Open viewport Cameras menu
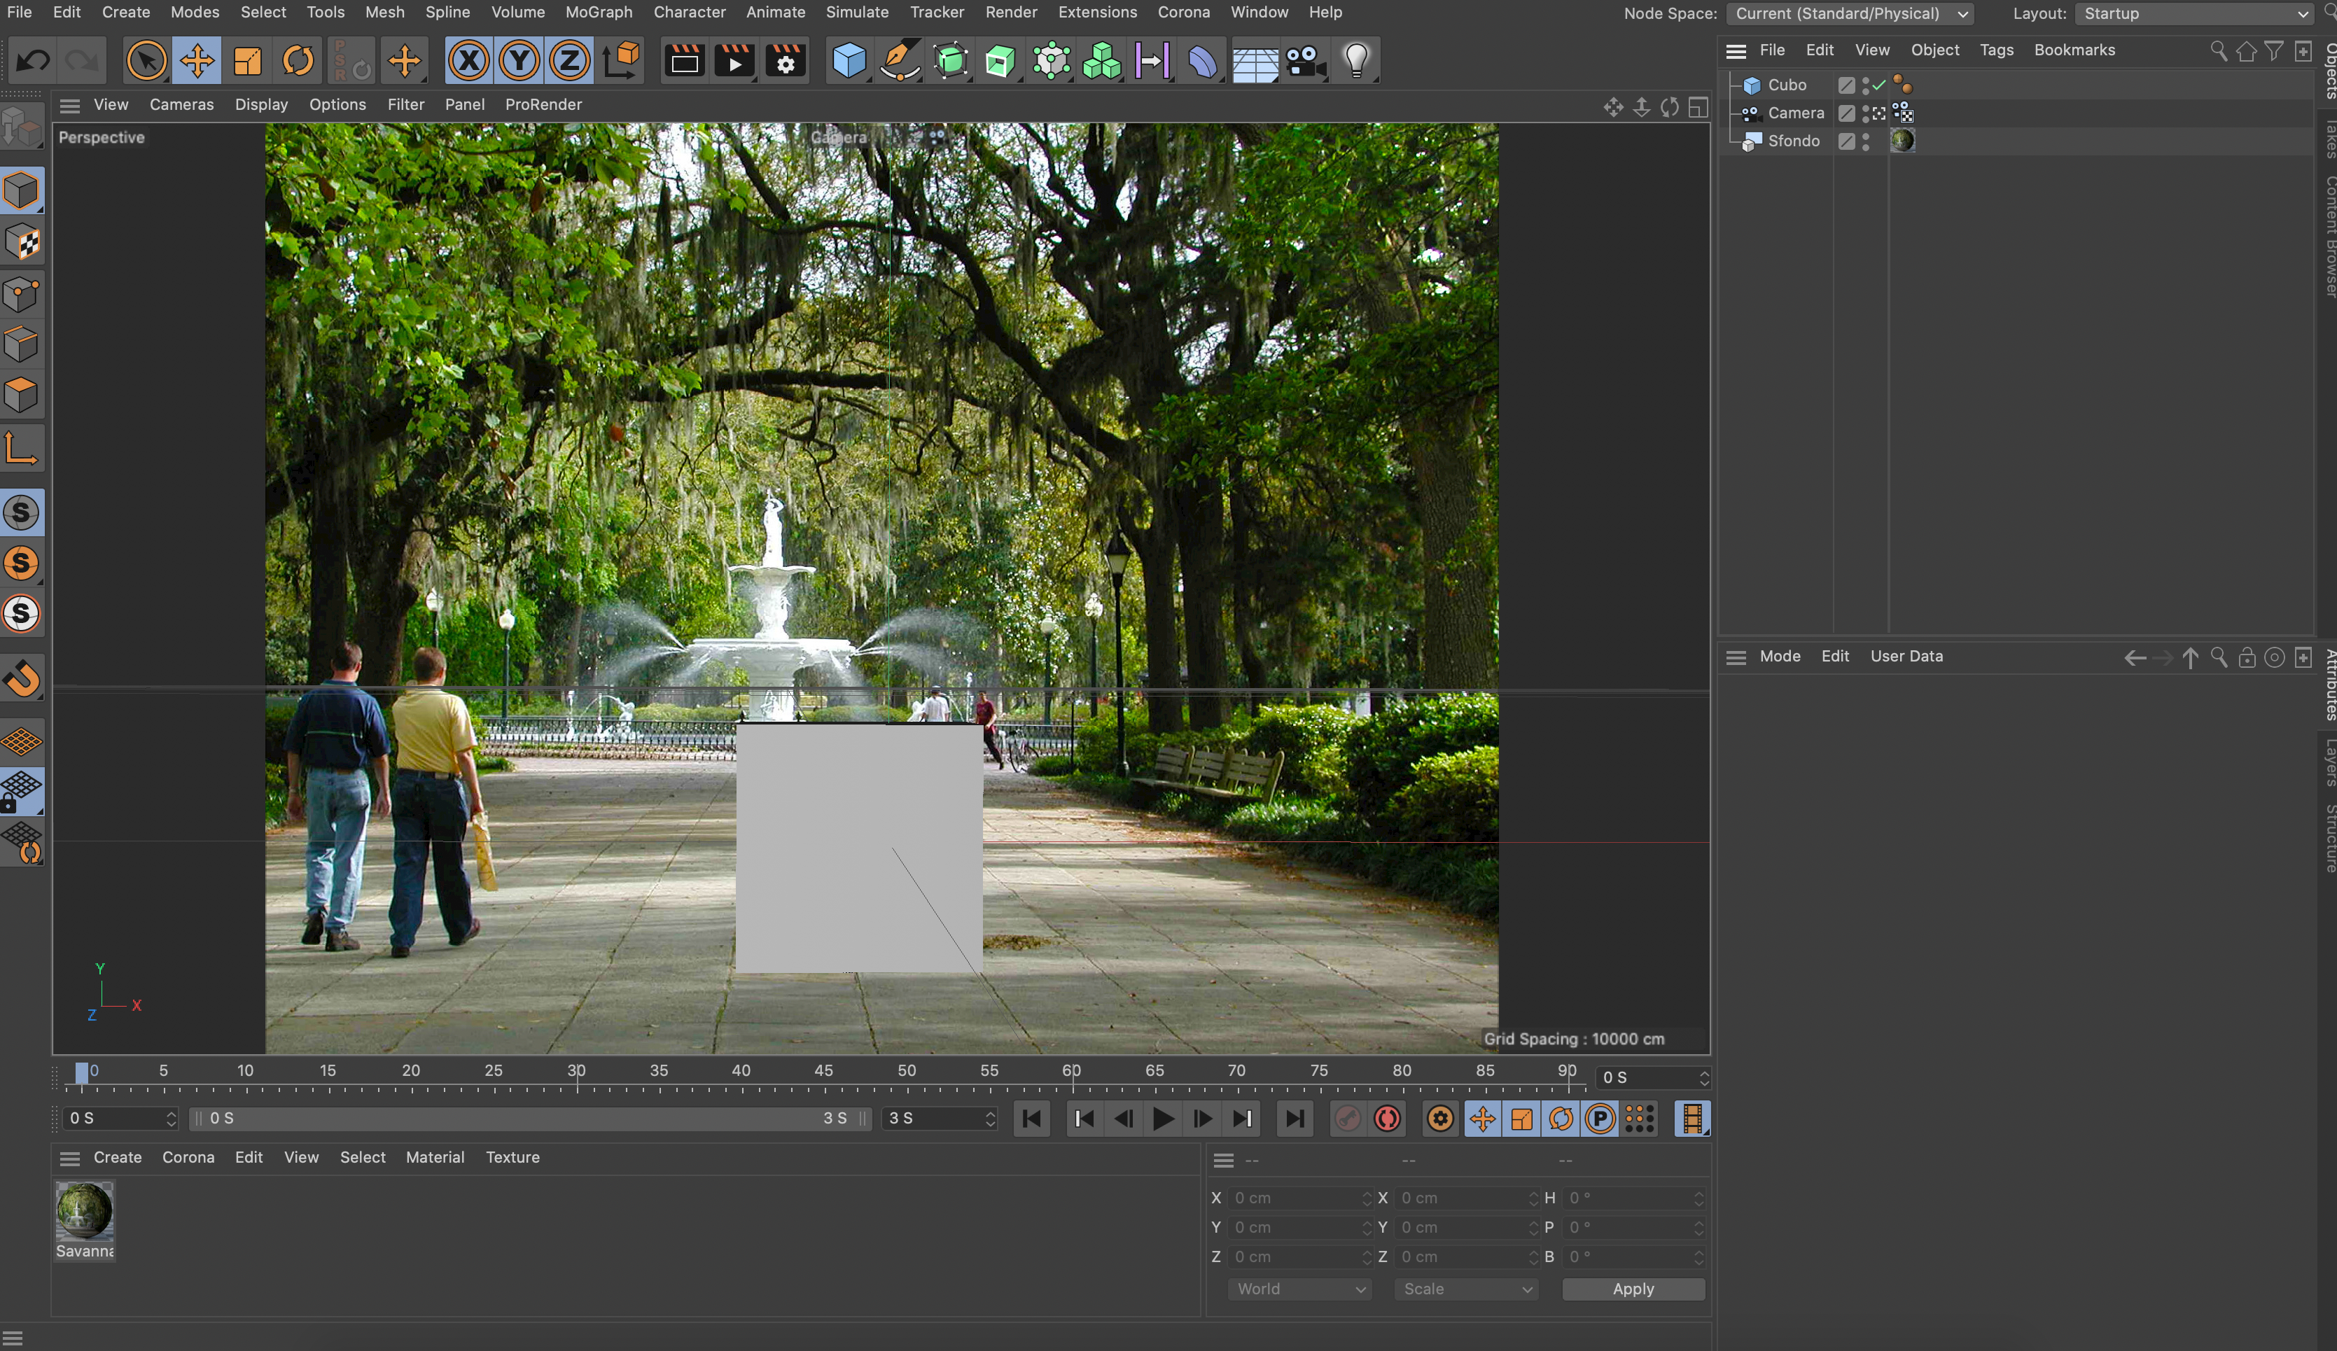Screen dimensions: 2337x1351 pyautogui.click(x=181, y=105)
